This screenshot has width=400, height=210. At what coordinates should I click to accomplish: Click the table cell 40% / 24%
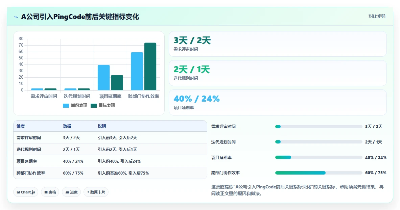click(x=73, y=161)
